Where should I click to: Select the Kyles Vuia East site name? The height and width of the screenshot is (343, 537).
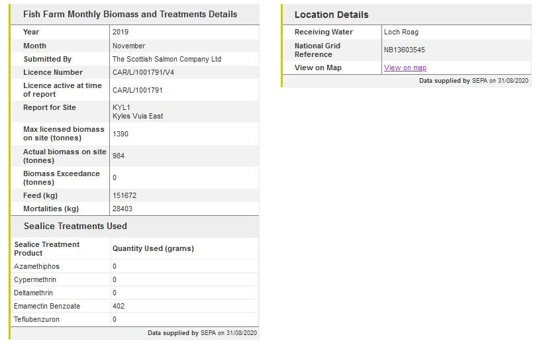(138, 116)
